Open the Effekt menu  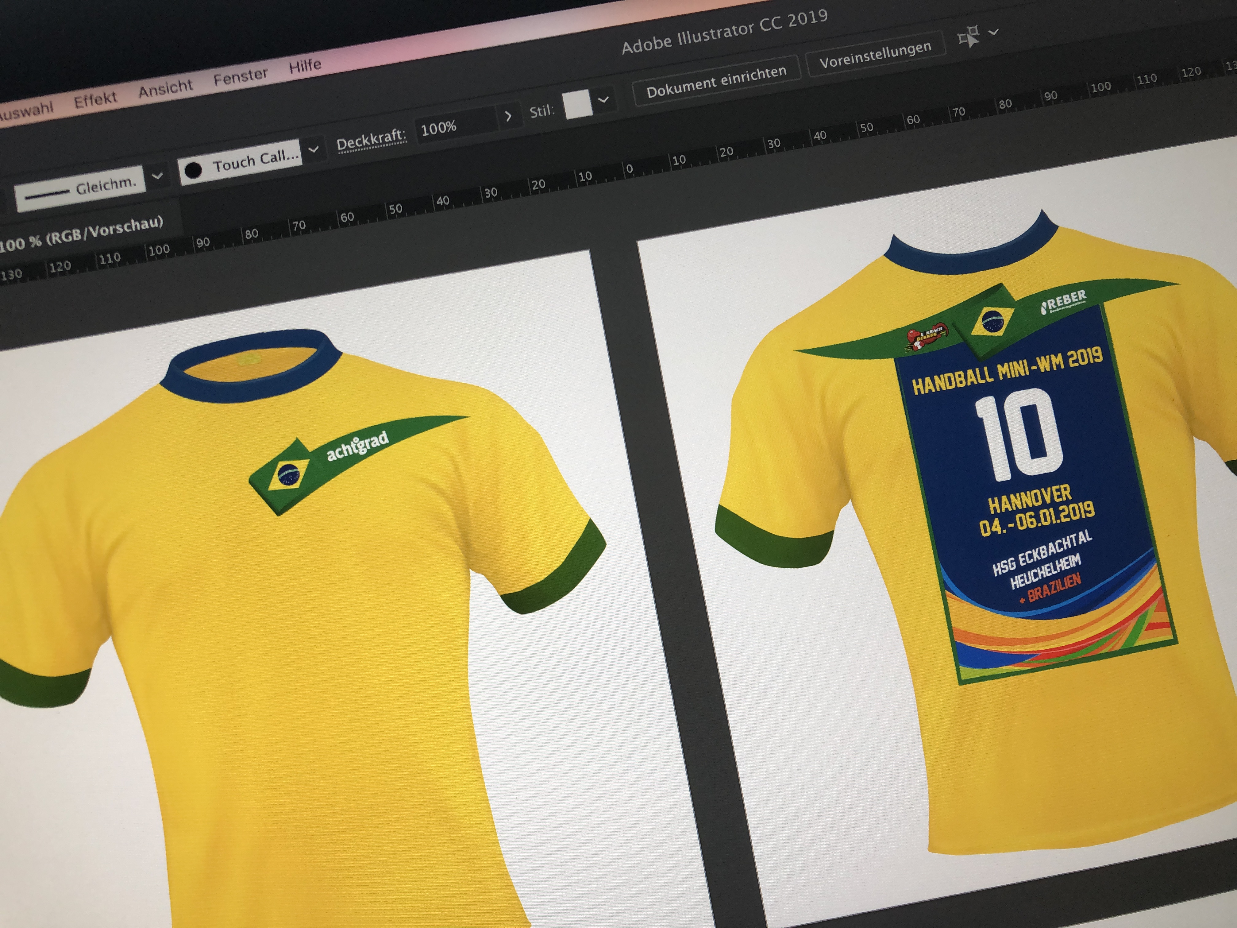pyautogui.click(x=96, y=99)
